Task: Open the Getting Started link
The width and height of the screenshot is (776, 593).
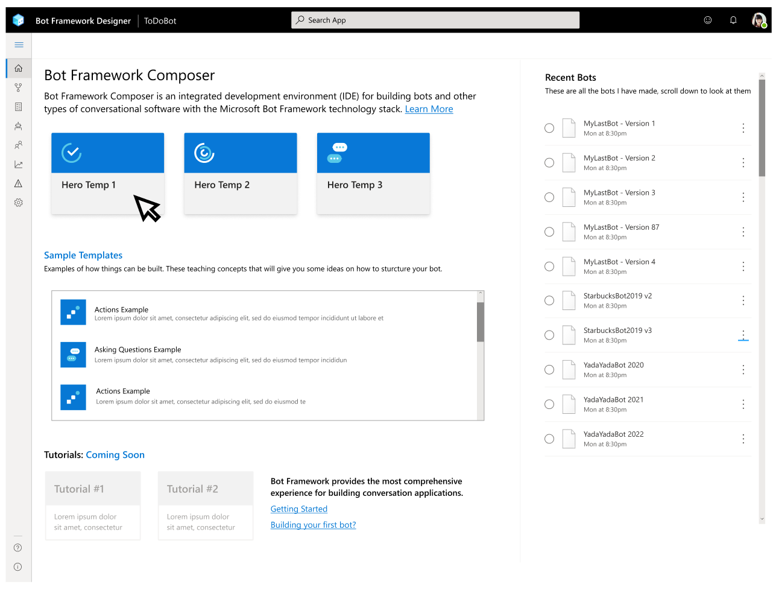Action: click(299, 509)
